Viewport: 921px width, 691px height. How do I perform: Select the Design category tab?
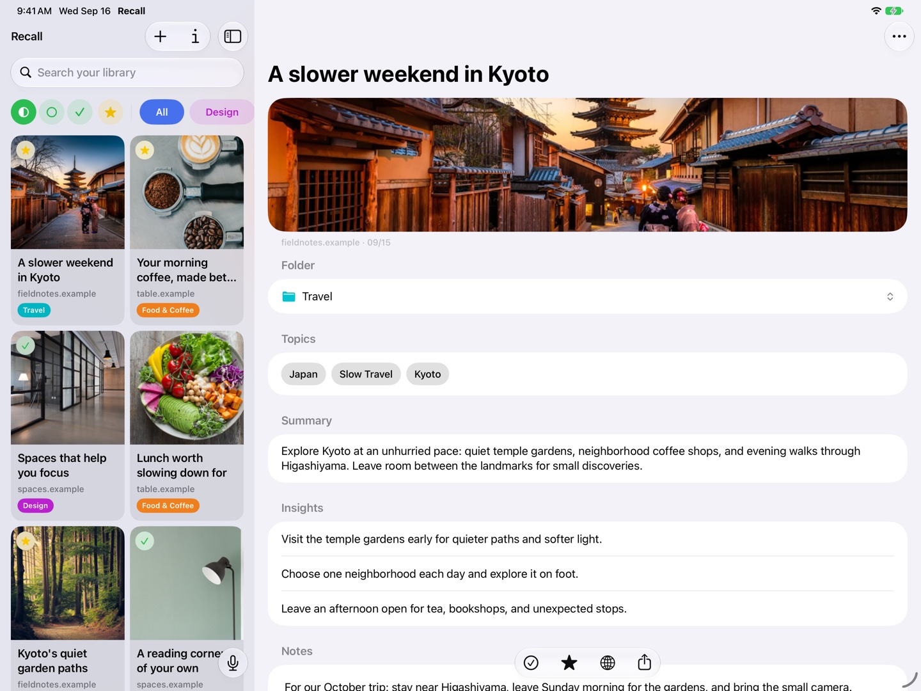(222, 112)
